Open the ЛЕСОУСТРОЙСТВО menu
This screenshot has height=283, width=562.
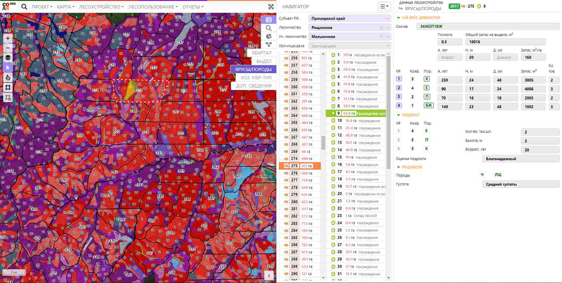(x=101, y=7)
